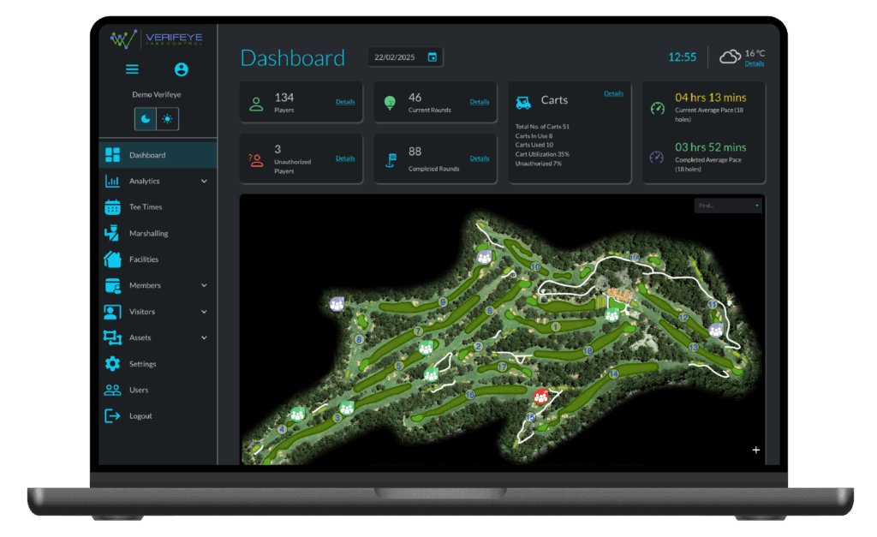Select Settings in the sidebar

coord(142,364)
